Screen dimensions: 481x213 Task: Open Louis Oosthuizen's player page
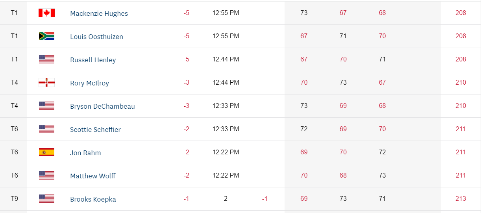pos(96,37)
